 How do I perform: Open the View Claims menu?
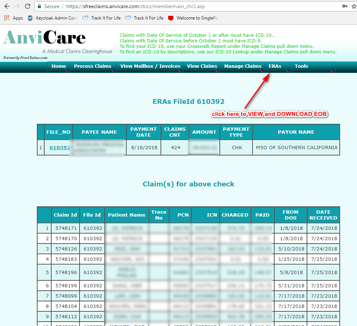pyautogui.click(x=202, y=66)
